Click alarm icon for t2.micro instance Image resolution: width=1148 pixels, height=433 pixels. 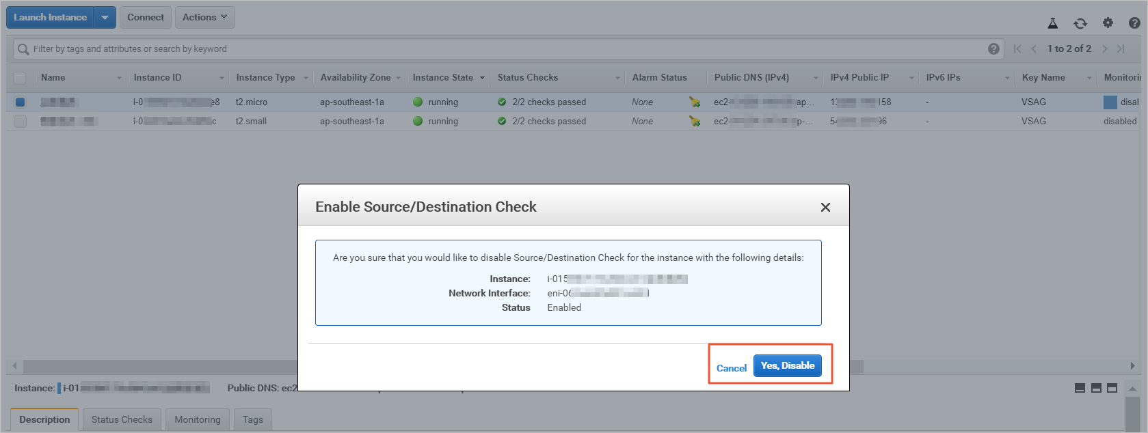click(x=695, y=102)
